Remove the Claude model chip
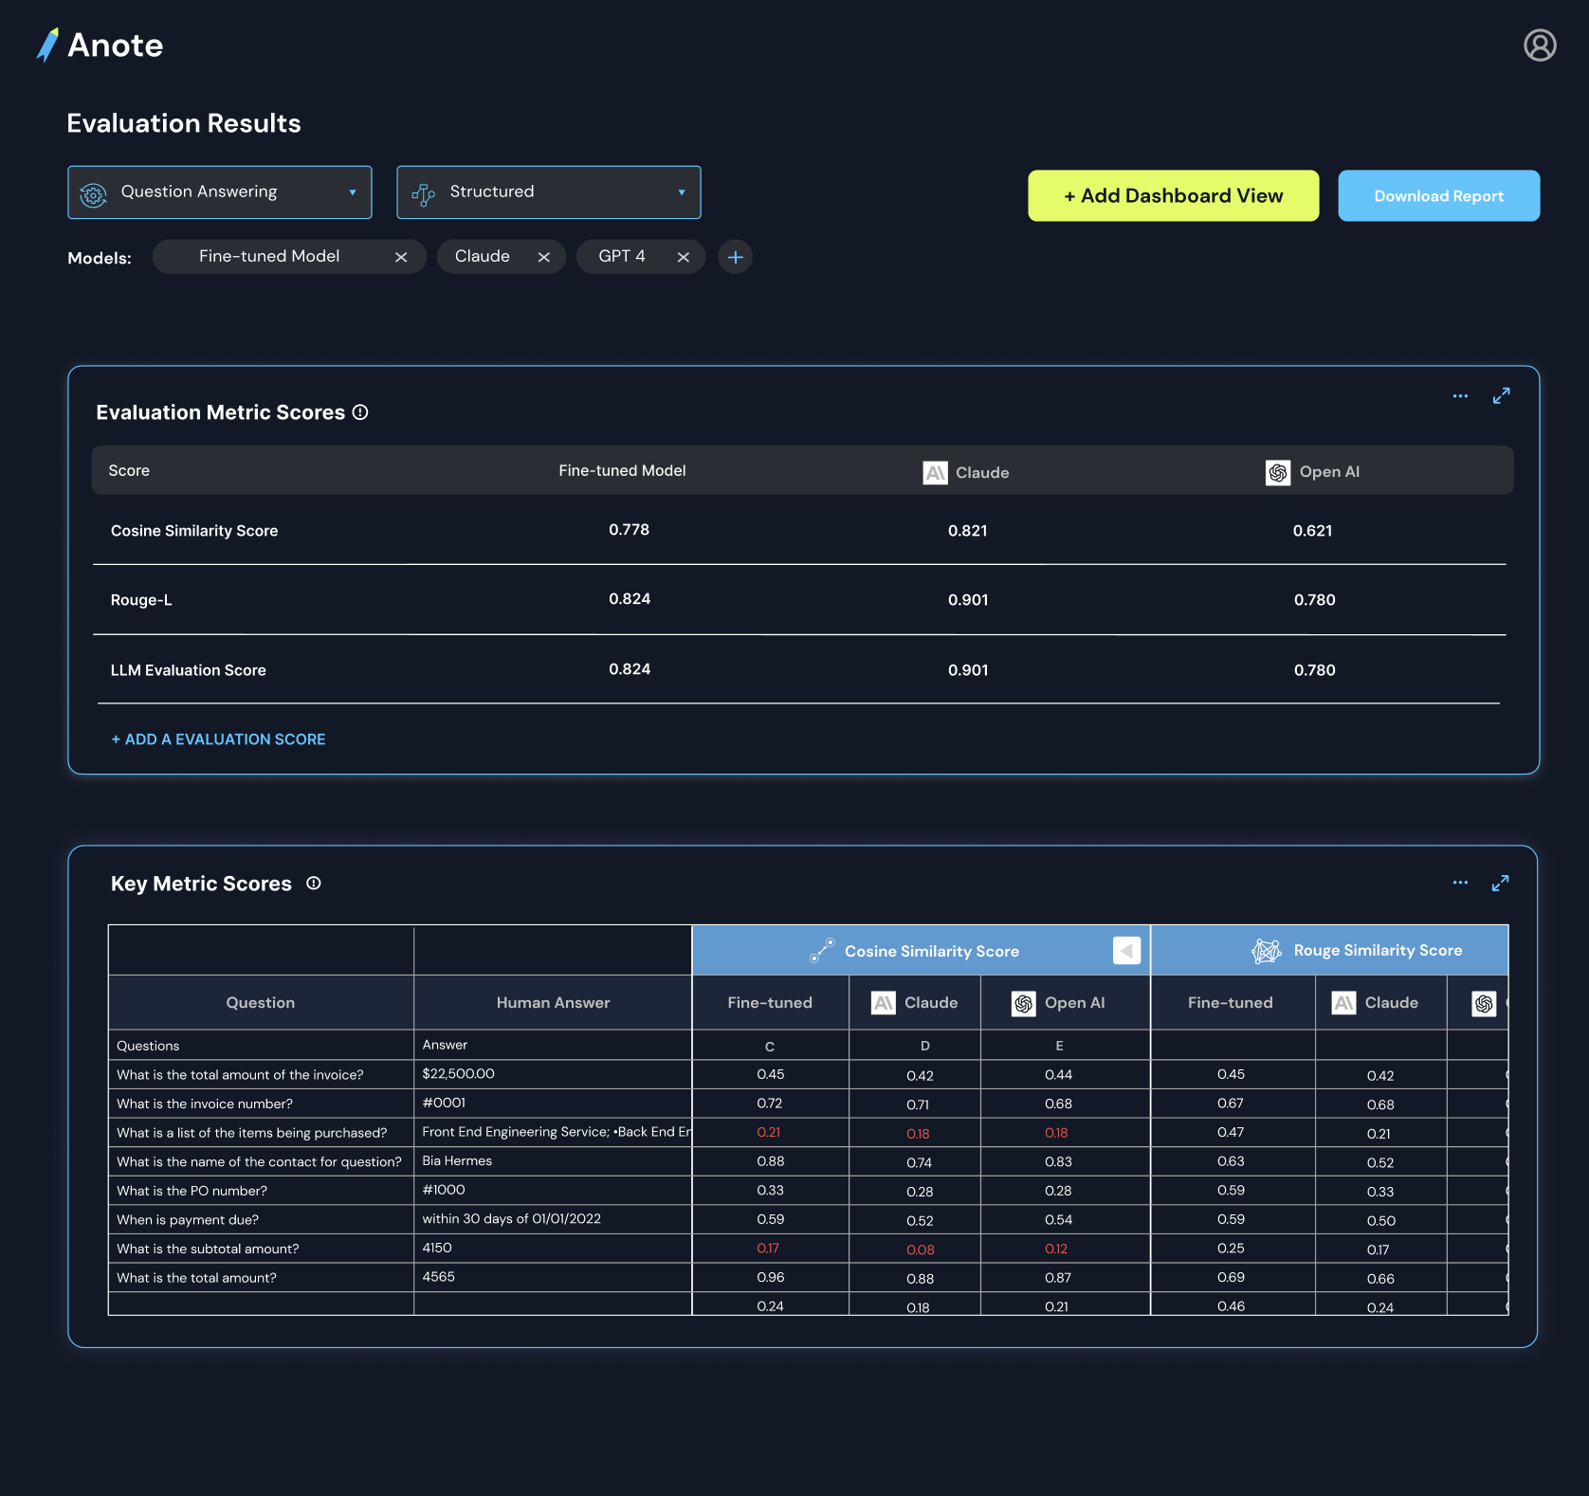The height and width of the screenshot is (1496, 1589). [x=544, y=257]
